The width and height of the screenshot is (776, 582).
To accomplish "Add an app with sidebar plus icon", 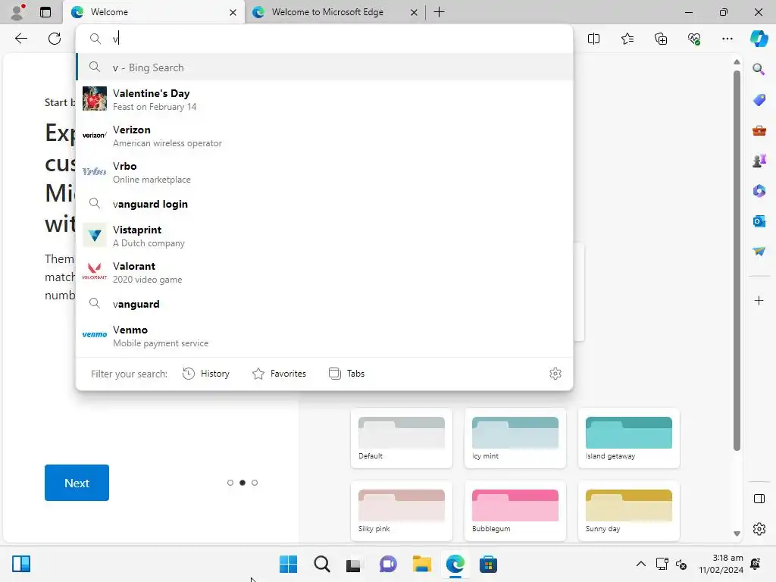I will coord(759,301).
